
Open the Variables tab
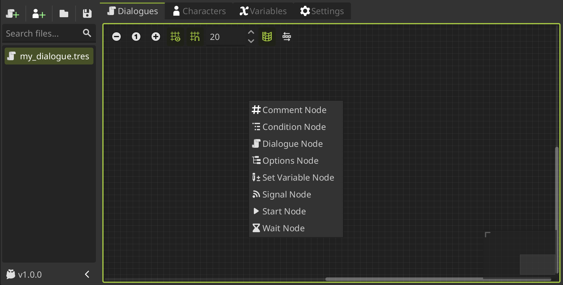click(263, 11)
